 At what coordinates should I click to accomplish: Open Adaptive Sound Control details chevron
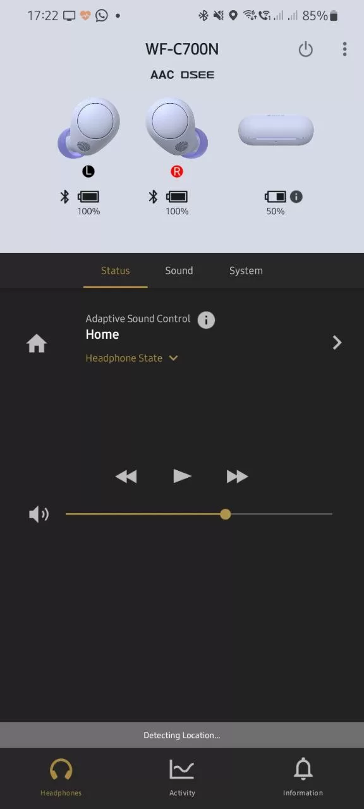coord(337,343)
